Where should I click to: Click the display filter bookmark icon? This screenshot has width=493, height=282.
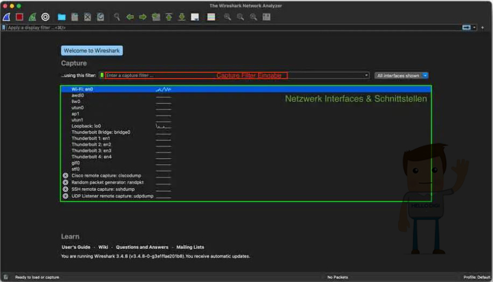4,27
